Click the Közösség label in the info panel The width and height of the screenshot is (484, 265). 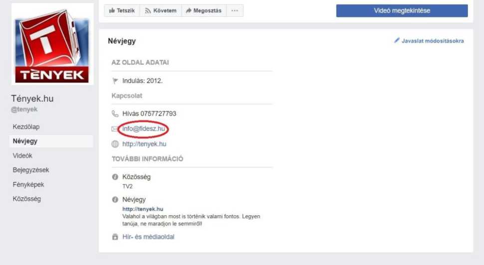point(136,177)
